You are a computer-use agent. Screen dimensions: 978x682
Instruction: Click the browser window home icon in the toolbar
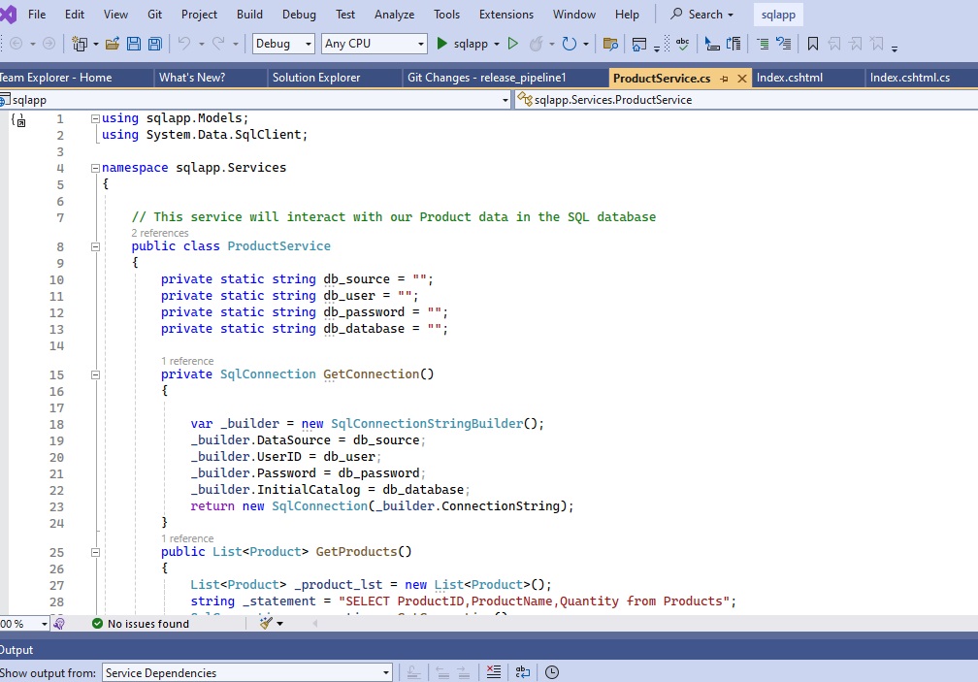coord(639,44)
